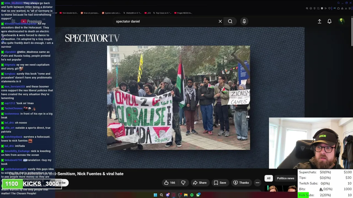
Task: Open the JCS bookmark
Action: [x=148, y=13]
